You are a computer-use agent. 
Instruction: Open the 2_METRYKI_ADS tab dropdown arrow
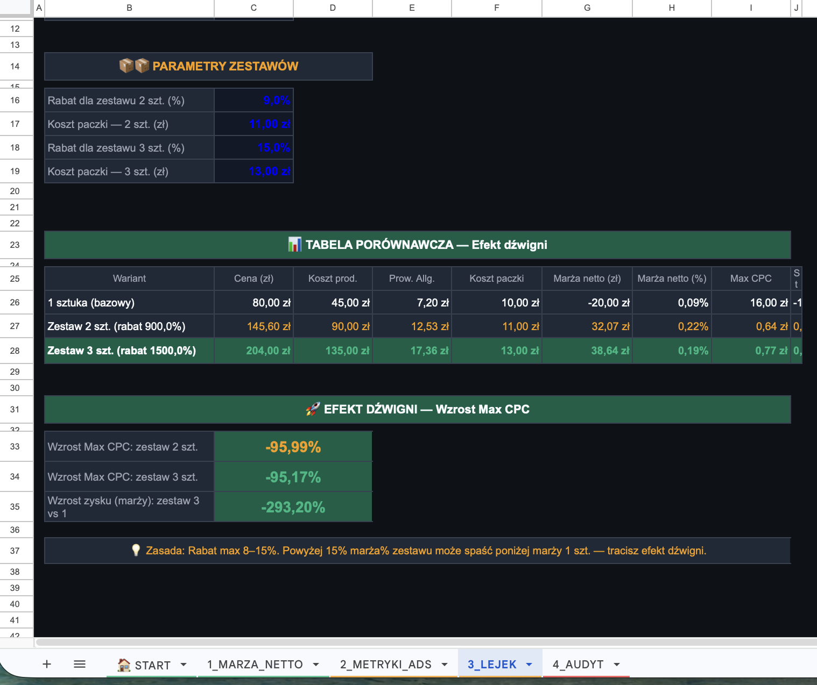(x=445, y=665)
